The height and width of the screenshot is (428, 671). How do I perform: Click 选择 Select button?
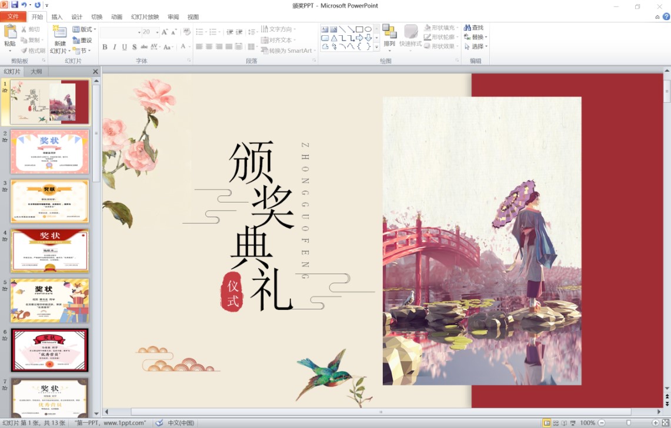(475, 46)
